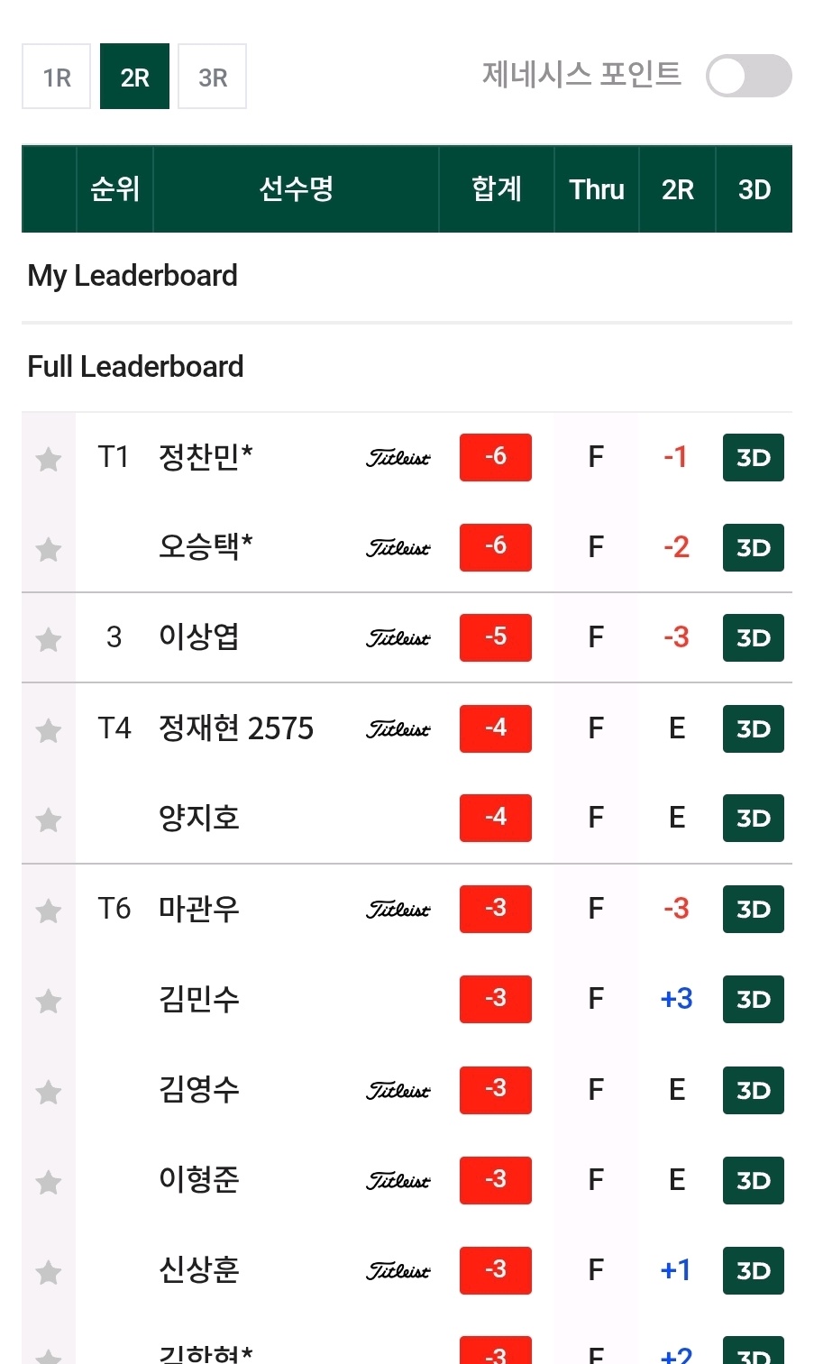Sort by the 순위 column header
This screenshot has width=814, height=1364.
coord(114,189)
